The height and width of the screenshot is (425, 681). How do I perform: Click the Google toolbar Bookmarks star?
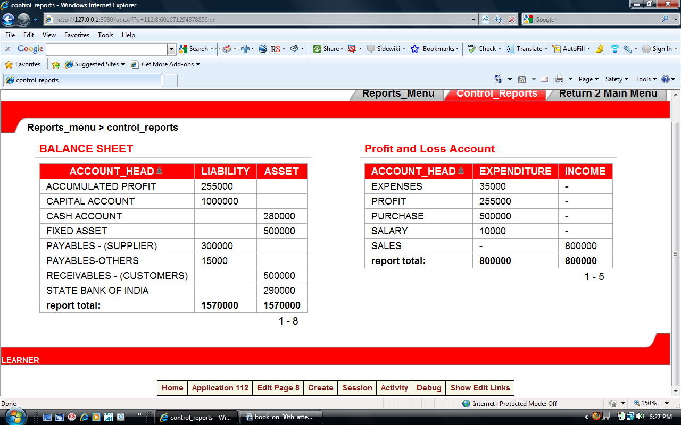(415, 49)
